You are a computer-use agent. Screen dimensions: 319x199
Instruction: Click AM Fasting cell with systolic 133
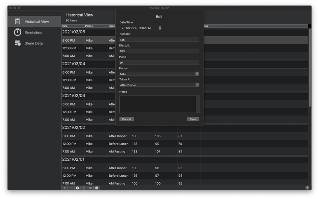pyautogui.click(x=117, y=152)
